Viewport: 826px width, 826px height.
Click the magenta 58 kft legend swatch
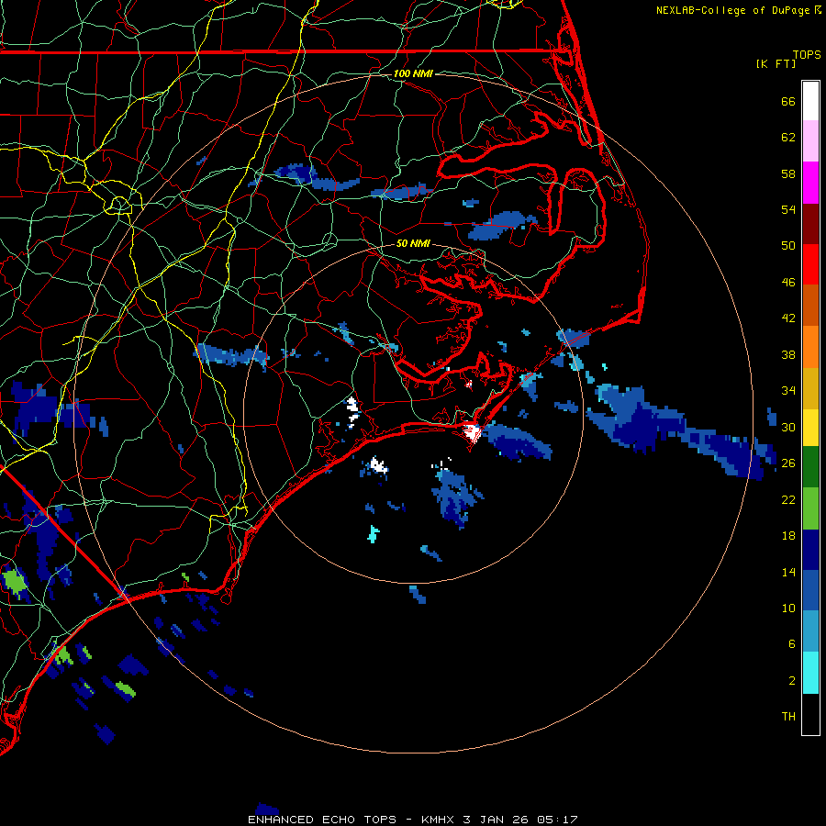coord(810,183)
